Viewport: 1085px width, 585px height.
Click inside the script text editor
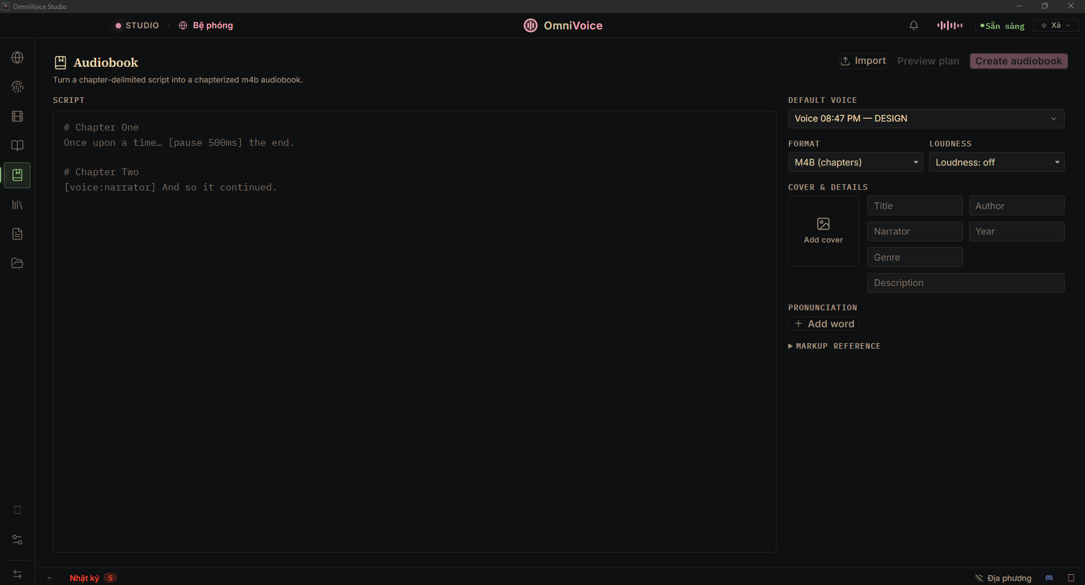point(414,332)
